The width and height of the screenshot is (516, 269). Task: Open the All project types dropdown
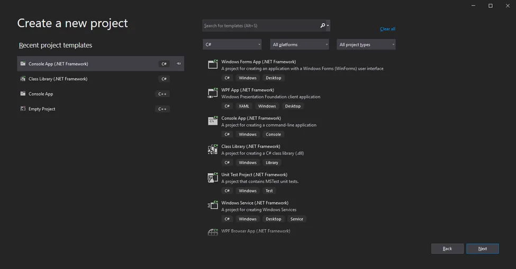point(366,45)
